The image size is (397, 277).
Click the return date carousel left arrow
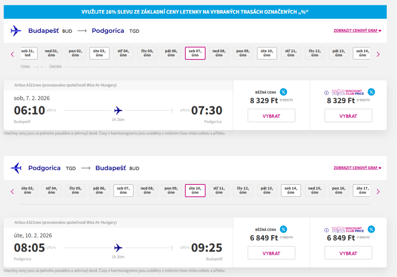point(13,191)
